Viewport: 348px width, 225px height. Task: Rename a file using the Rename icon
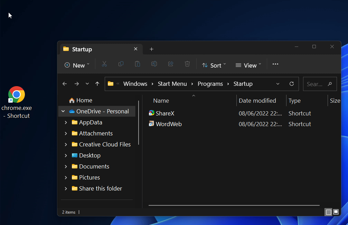point(154,64)
